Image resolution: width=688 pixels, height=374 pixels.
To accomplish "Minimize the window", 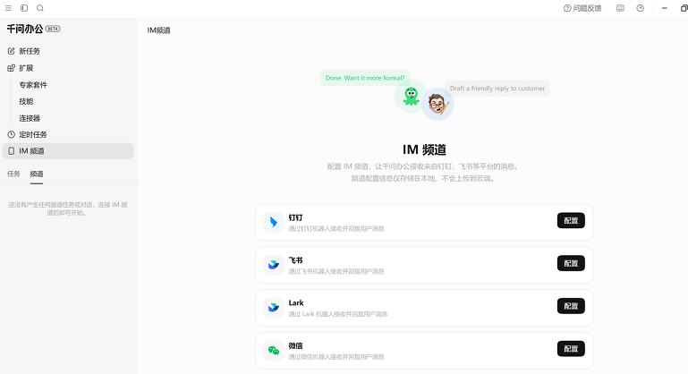I will [x=665, y=8].
